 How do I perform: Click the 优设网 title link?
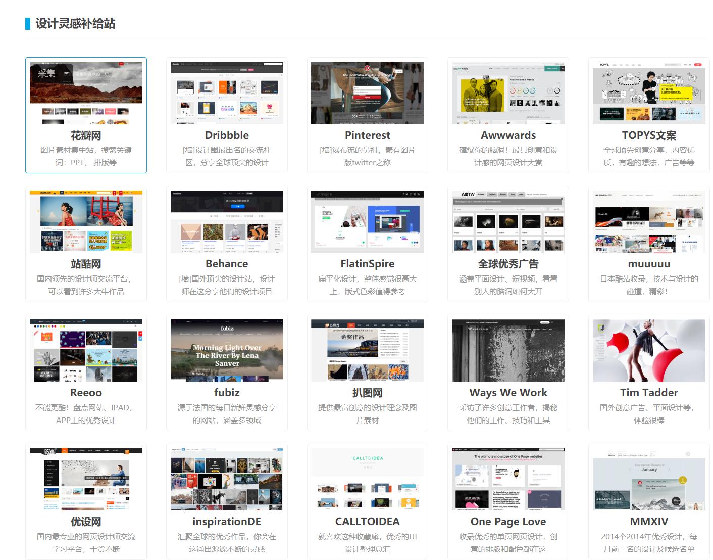86,522
